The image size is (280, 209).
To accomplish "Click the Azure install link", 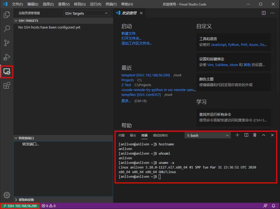I will click(253, 45).
